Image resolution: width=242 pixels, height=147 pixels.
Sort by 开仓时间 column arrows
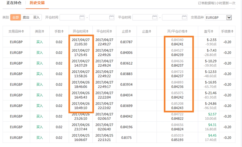click(87, 31)
